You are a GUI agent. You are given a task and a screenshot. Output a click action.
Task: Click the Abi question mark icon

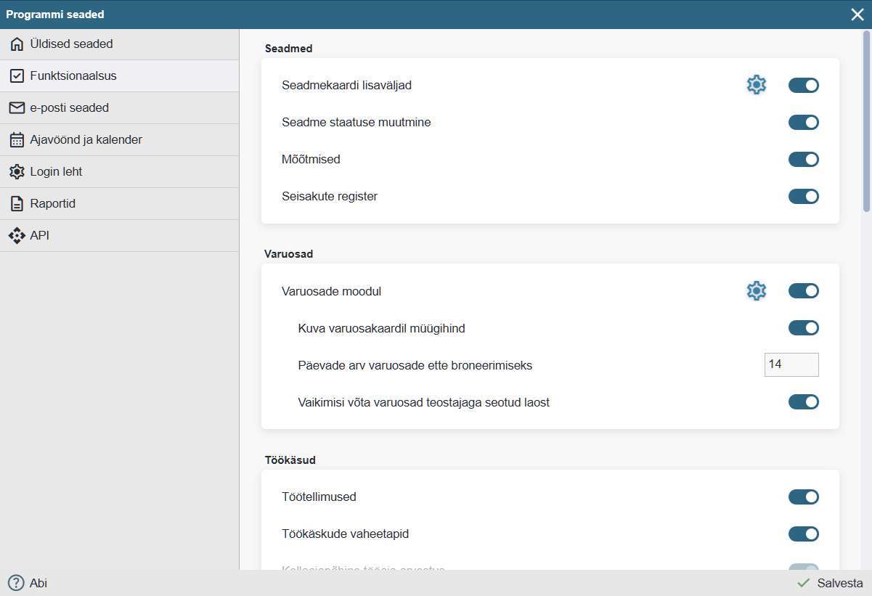16,583
